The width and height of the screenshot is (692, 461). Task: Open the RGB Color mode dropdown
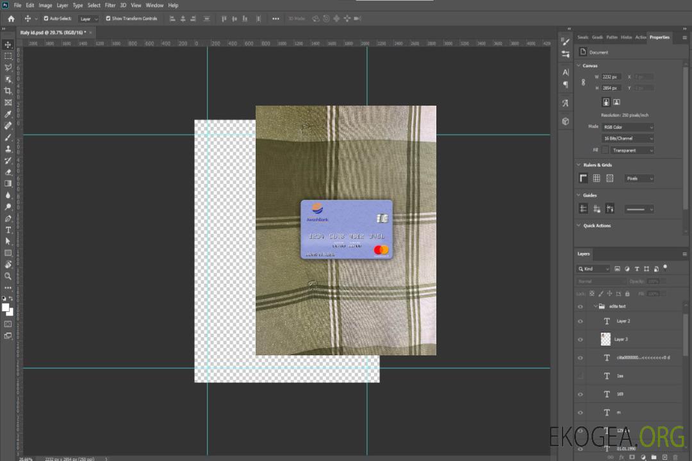click(628, 127)
